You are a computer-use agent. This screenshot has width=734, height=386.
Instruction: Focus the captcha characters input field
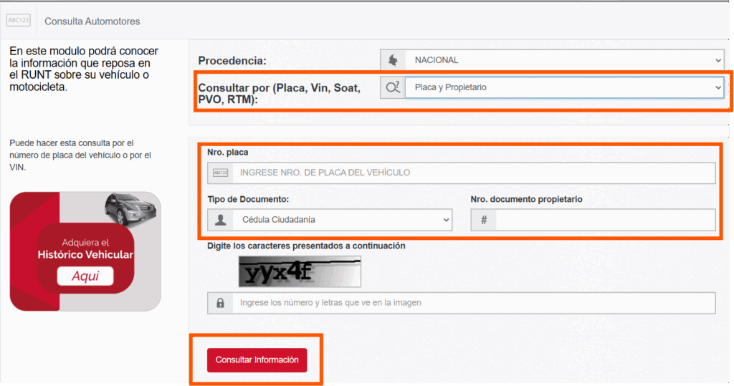coord(475,303)
